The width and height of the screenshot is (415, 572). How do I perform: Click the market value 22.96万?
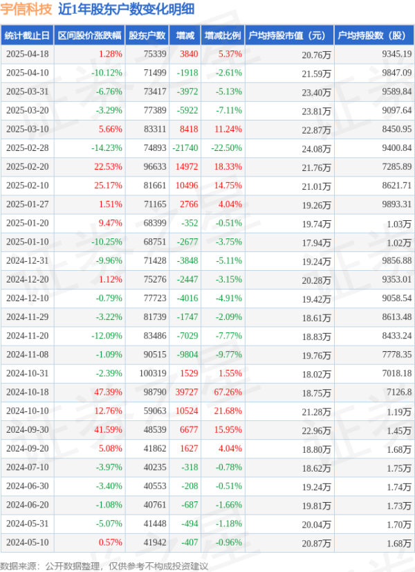(x=316, y=431)
